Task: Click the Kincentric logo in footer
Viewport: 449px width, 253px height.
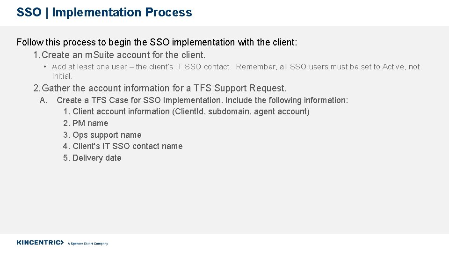Action: click(x=40, y=243)
